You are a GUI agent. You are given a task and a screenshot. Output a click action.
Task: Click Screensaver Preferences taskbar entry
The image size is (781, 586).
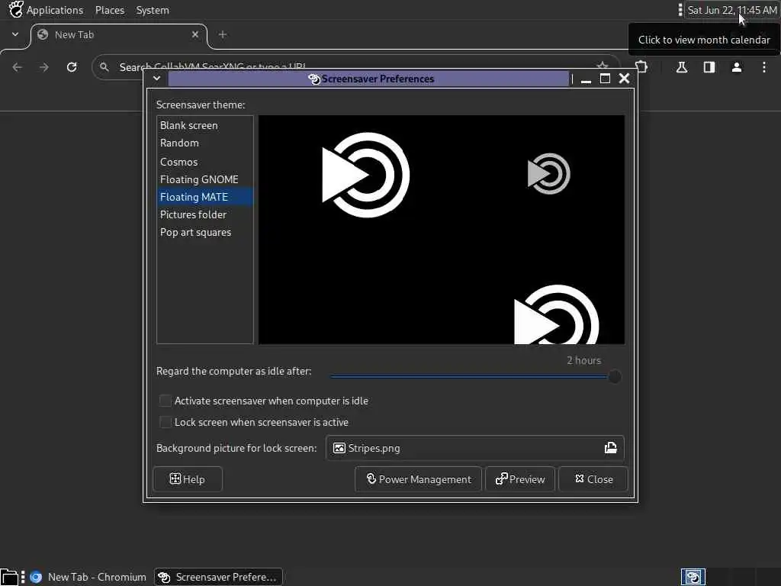(x=218, y=577)
